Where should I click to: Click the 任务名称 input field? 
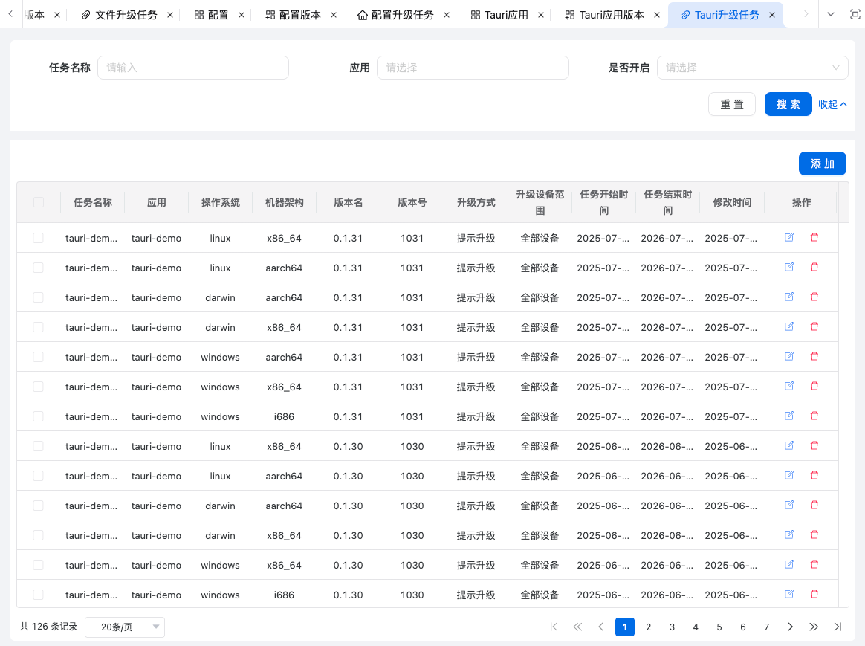(x=193, y=68)
